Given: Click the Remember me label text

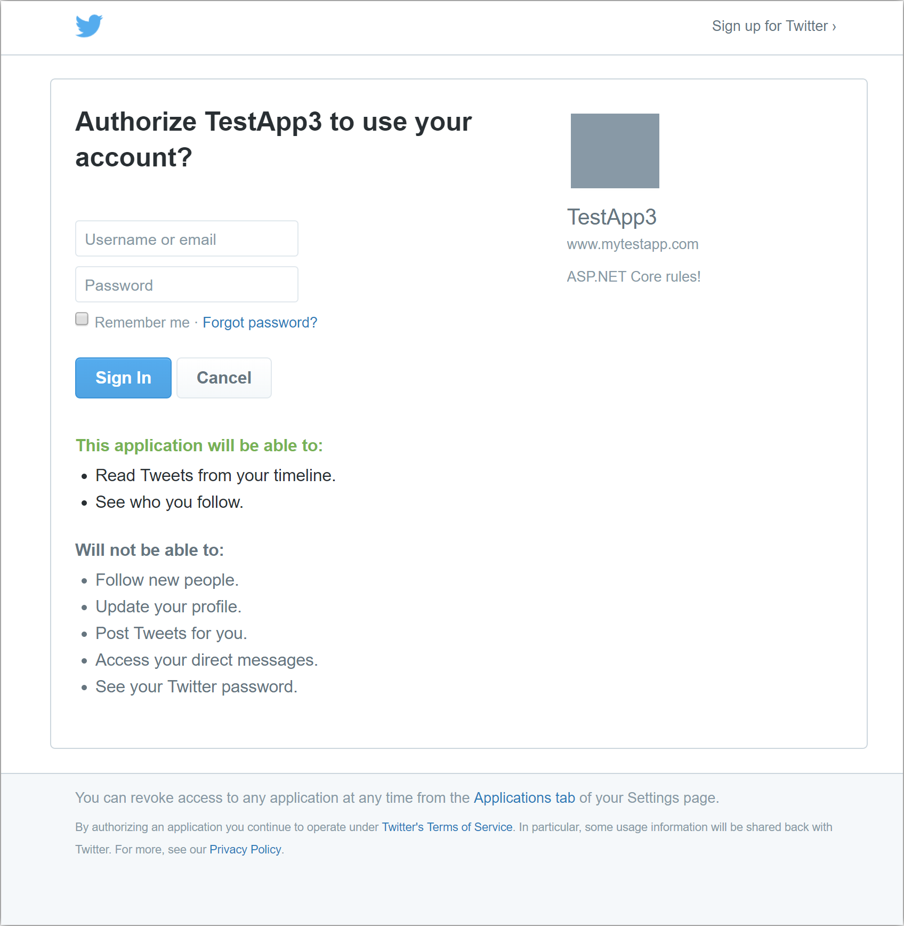Looking at the screenshot, I should pyautogui.click(x=142, y=322).
